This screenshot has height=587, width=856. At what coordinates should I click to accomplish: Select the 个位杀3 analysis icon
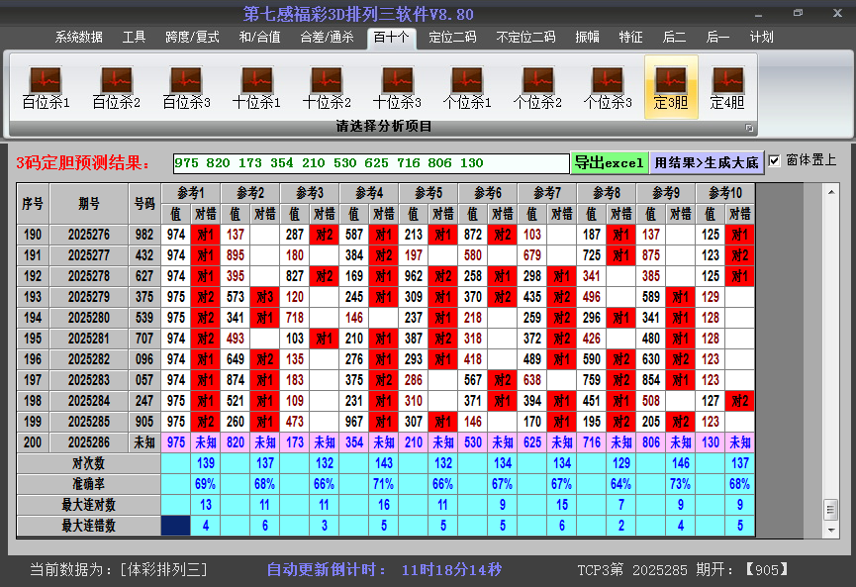608,87
